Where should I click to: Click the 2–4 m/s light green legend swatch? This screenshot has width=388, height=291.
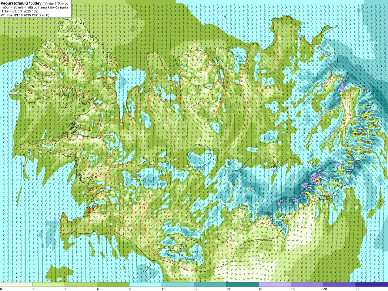[x=48, y=285]
